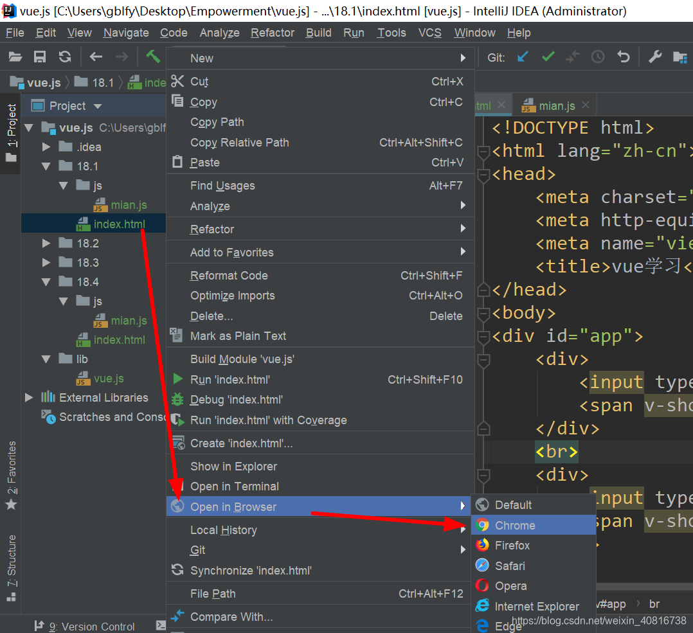Expand External Libraries node
This screenshot has height=633, width=693.
coord(29,398)
